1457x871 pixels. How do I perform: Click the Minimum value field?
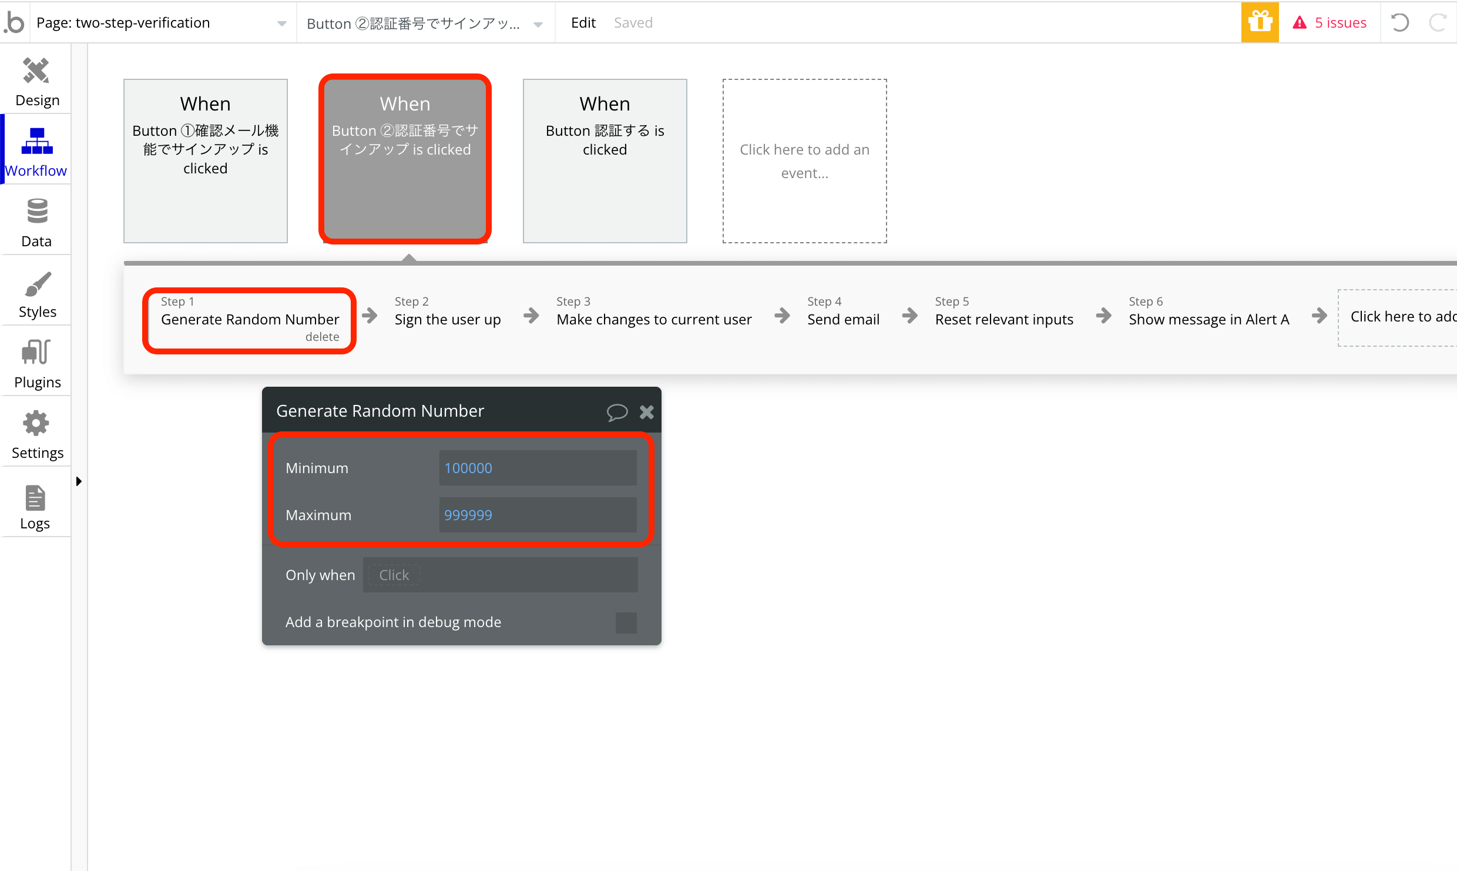(538, 468)
